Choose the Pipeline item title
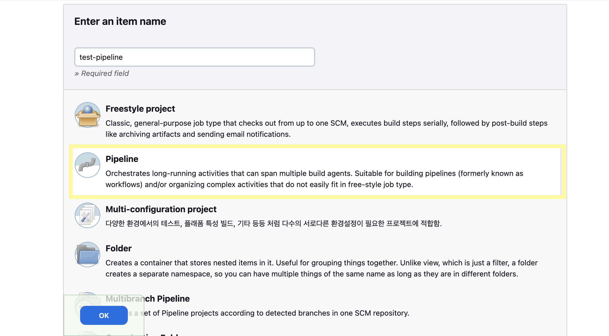The height and width of the screenshot is (336, 609). tap(122, 159)
